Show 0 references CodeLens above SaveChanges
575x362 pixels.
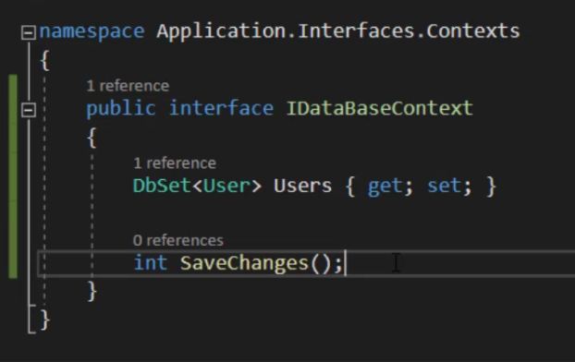tap(178, 241)
